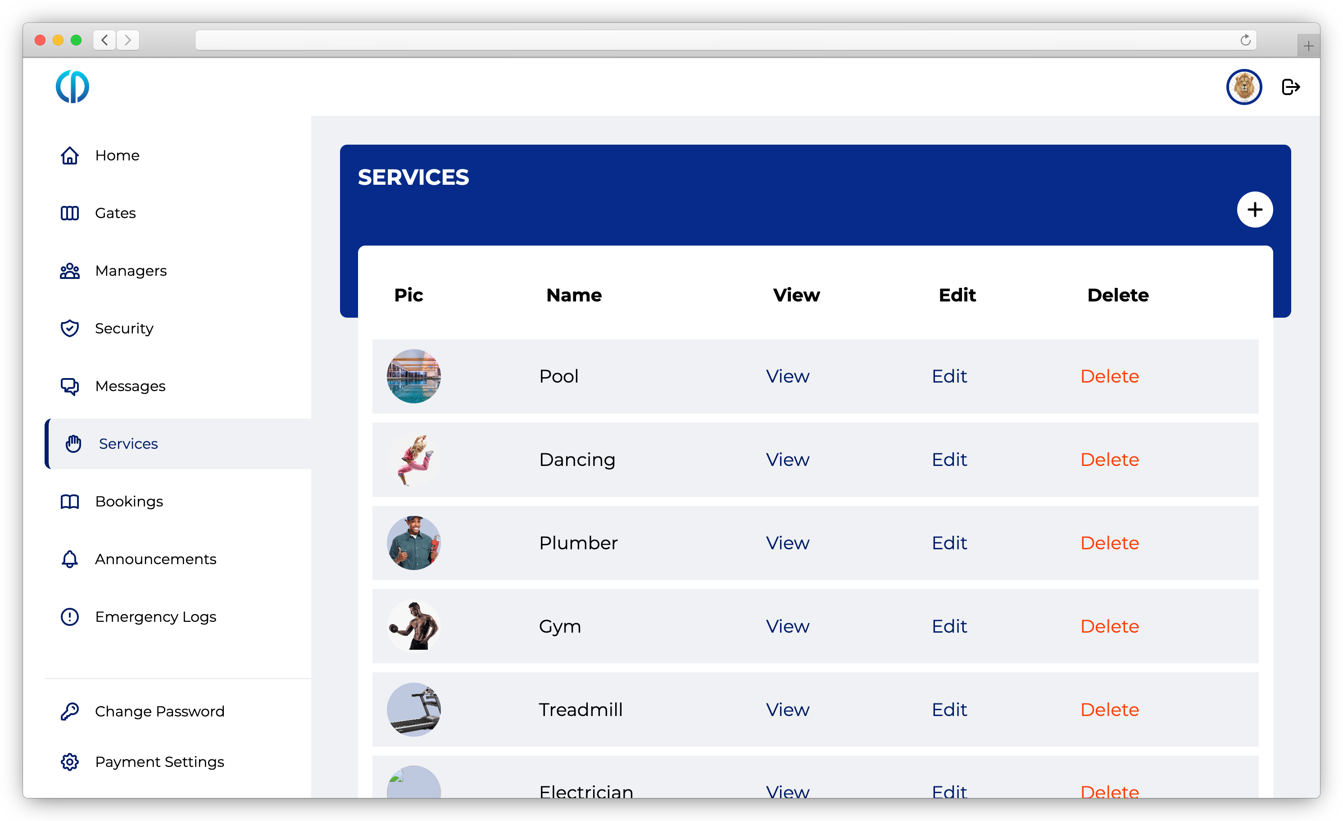The width and height of the screenshot is (1343, 821).
Task: Open the lion profile avatar
Action: tap(1243, 87)
